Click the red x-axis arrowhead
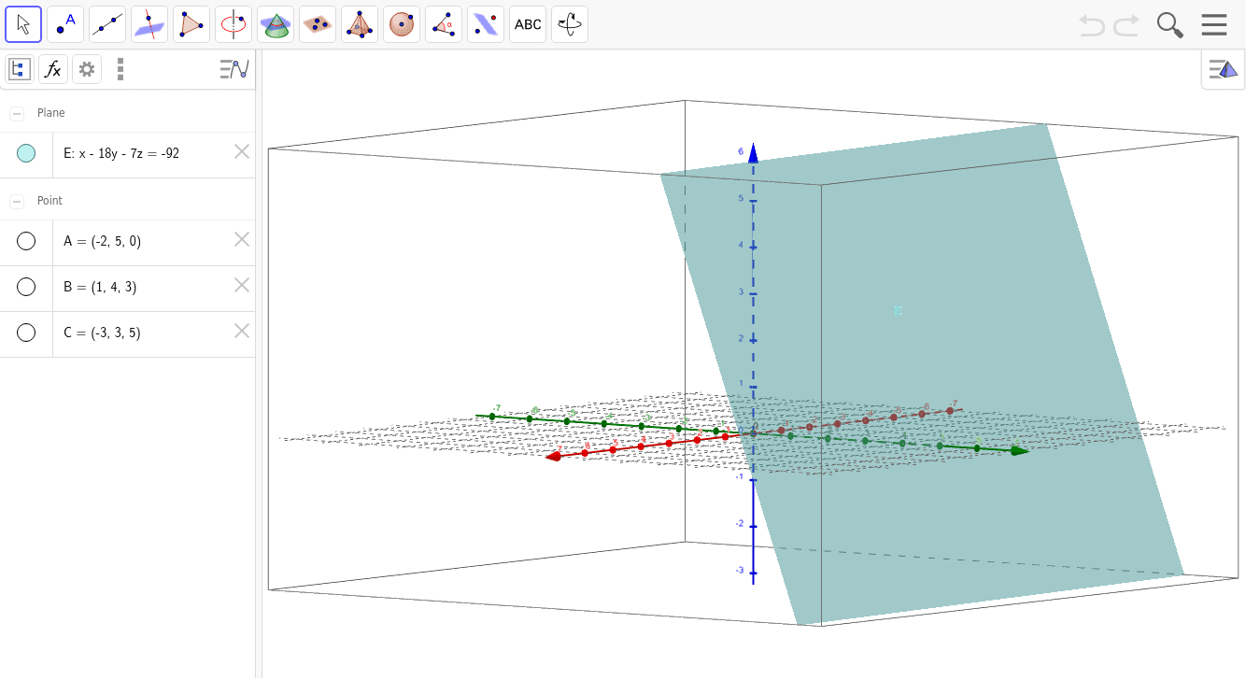The width and height of the screenshot is (1246, 680). [553, 456]
